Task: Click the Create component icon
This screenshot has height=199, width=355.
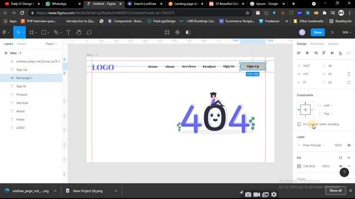Action: tap(177, 33)
